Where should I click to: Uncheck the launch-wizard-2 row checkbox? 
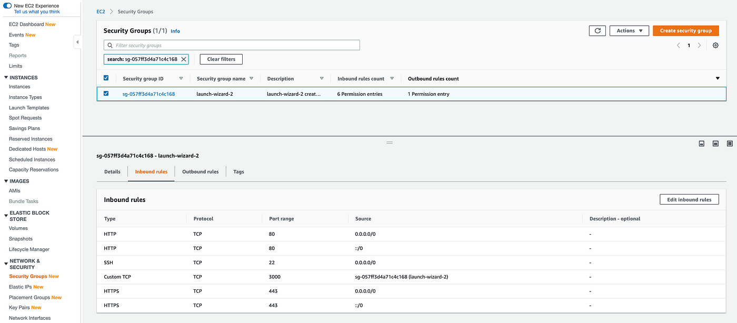[x=106, y=94]
